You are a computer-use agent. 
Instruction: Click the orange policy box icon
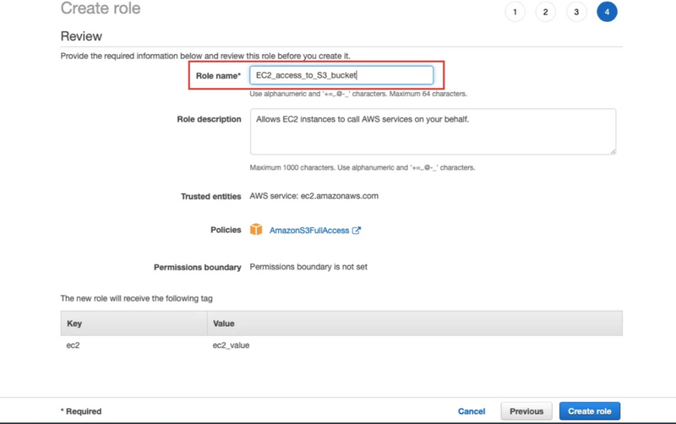(256, 230)
